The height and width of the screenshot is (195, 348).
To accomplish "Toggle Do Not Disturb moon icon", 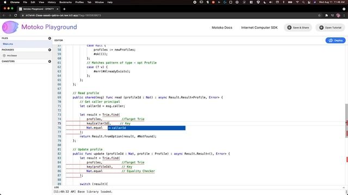I will (265, 2).
